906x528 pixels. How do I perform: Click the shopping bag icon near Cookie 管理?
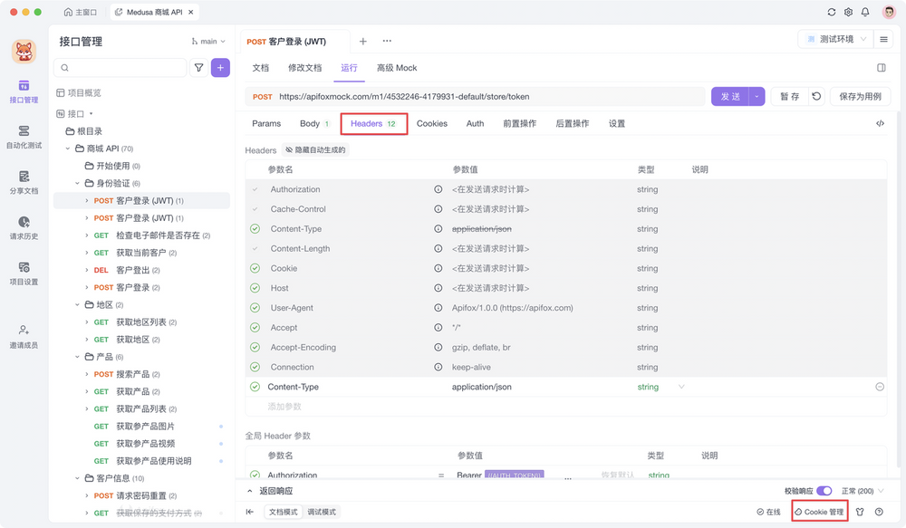860,511
